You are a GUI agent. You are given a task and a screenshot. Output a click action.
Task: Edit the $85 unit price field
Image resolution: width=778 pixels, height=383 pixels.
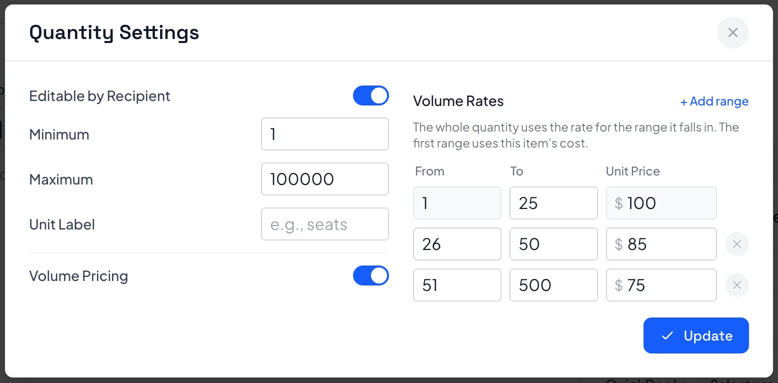click(x=661, y=244)
